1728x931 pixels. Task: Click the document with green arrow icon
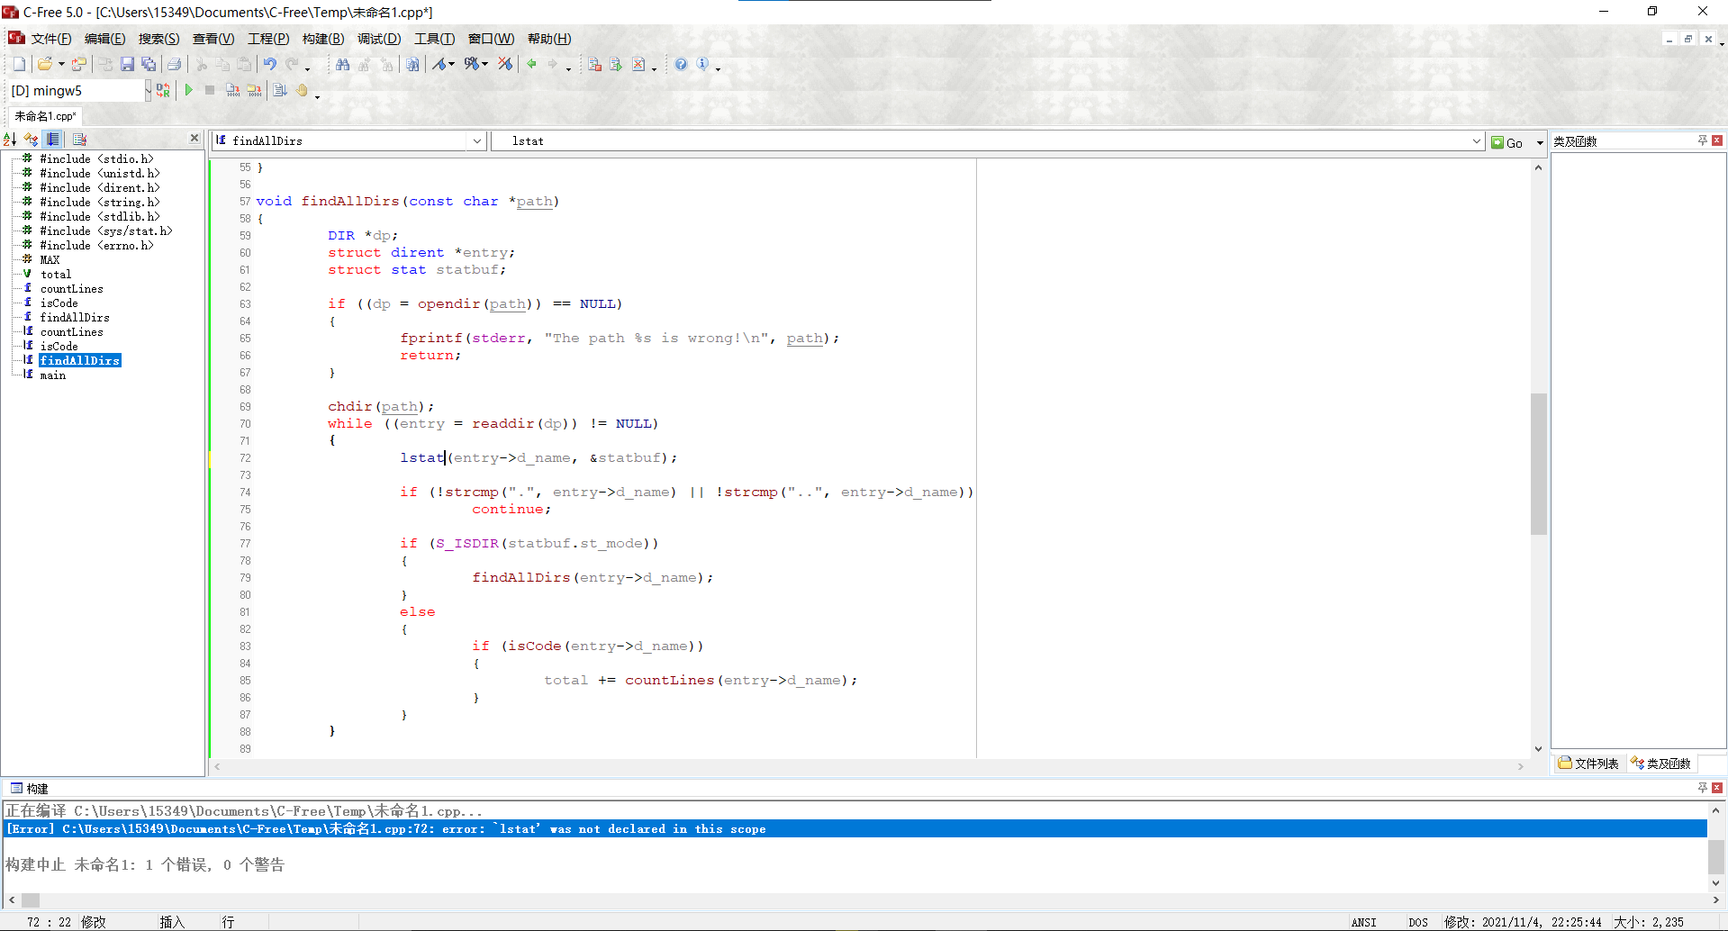(x=616, y=64)
